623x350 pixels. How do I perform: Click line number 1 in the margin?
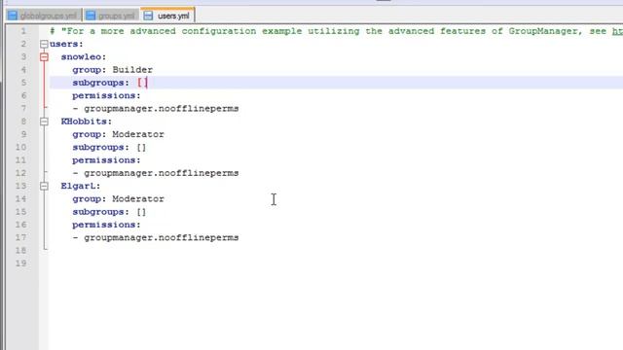23,31
